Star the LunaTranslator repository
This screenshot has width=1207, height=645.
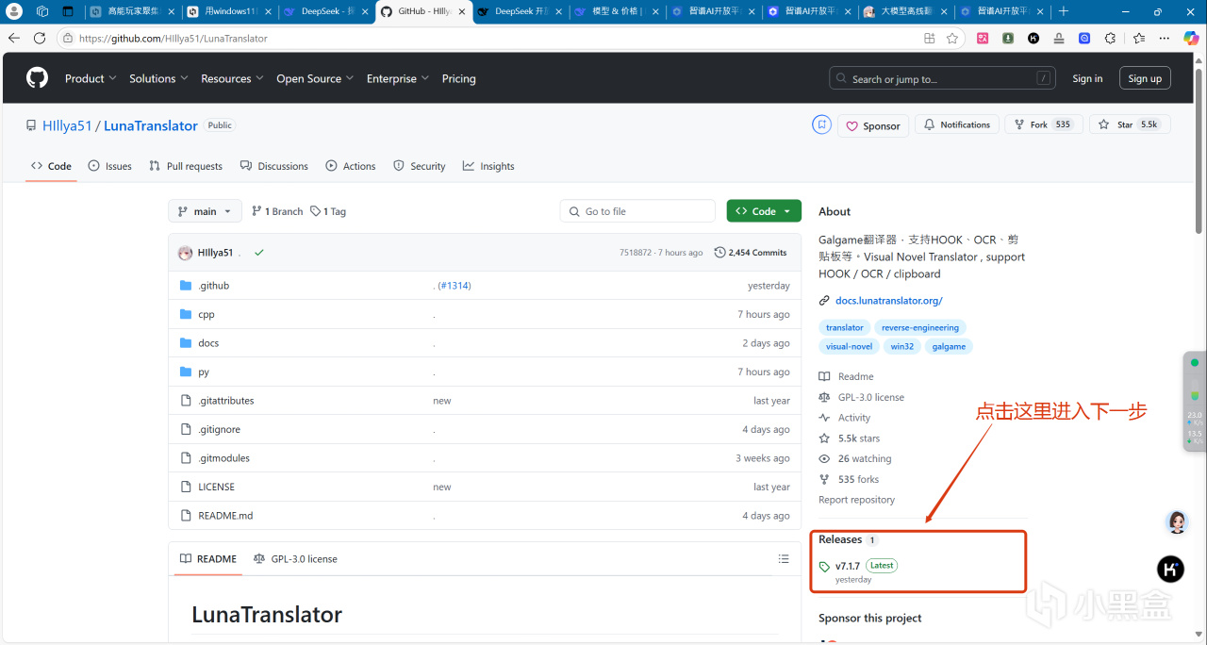(1130, 124)
